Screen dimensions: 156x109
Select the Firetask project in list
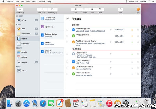click(52, 43)
